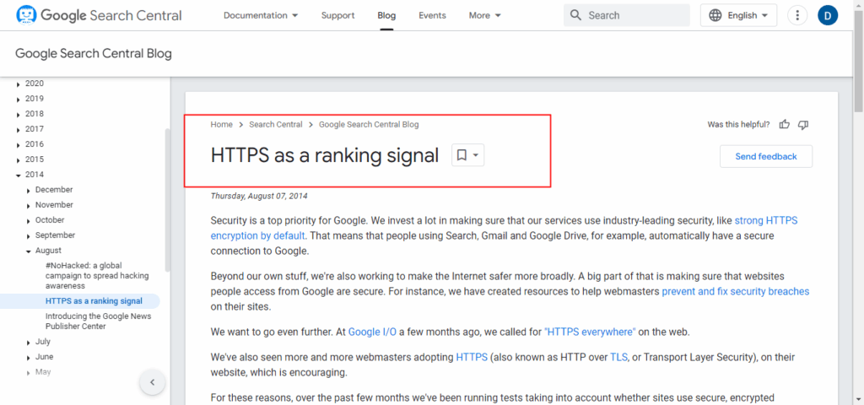This screenshot has height=405, width=864.
Task: Click the thumbs down not helpful icon
Action: point(803,125)
